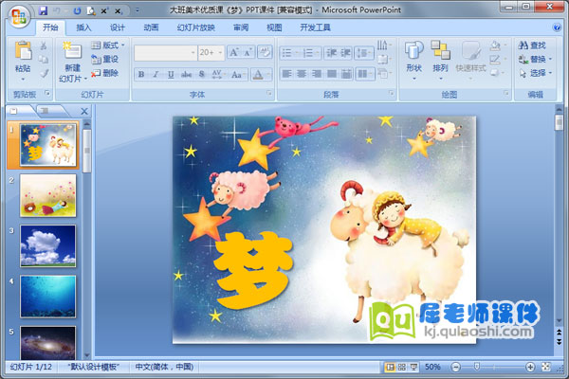The width and height of the screenshot is (569, 379).
Task: Open Developer (开发工具) tab
Action: [316, 27]
